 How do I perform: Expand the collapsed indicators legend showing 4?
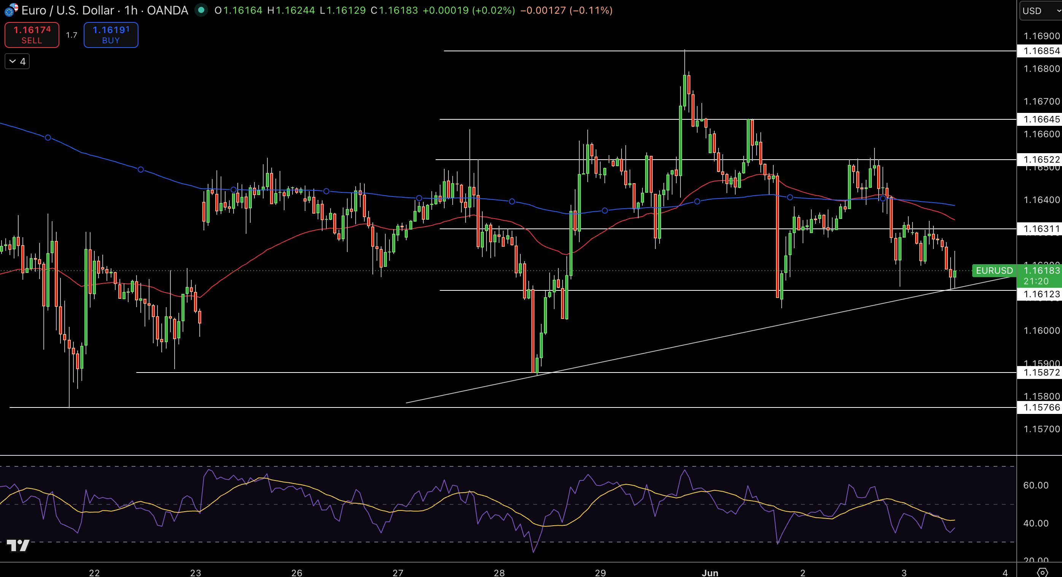17,61
